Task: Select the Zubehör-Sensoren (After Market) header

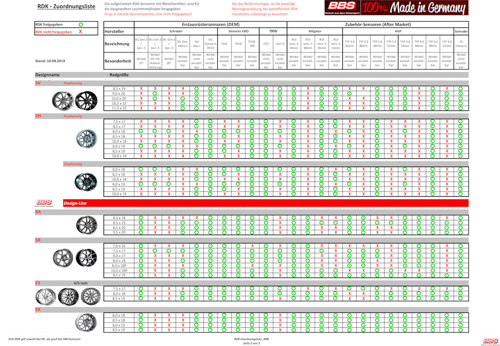Action: (x=377, y=25)
